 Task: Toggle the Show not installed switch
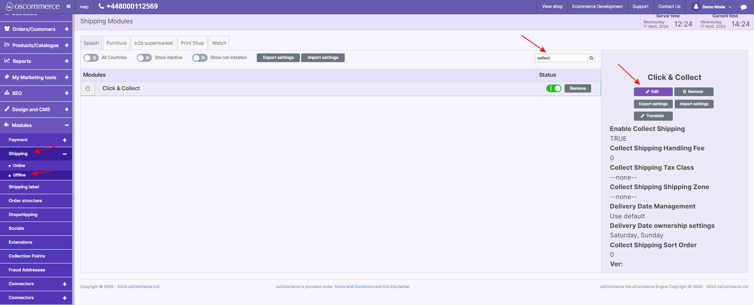[200, 58]
